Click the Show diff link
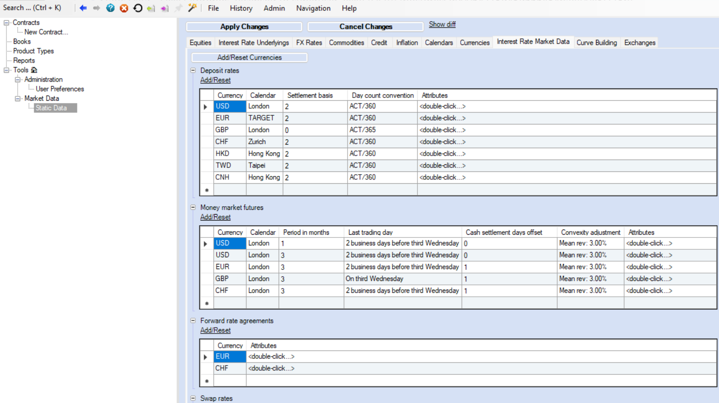 [x=442, y=24]
